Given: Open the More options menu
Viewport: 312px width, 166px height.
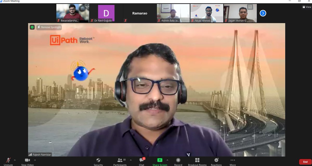Looking at the screenshot, I should pos(233,161).
